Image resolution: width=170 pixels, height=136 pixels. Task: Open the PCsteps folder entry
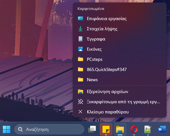coord(120,59)
